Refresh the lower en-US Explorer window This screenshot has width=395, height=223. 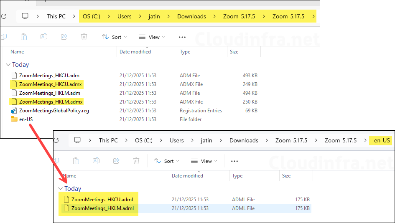coord(56,140)
